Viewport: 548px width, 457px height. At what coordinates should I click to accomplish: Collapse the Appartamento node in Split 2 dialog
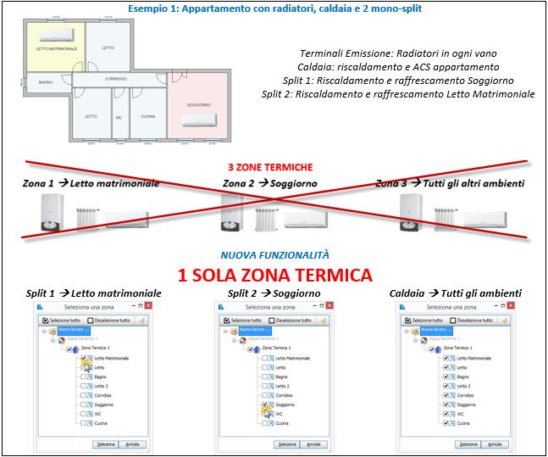232,339
